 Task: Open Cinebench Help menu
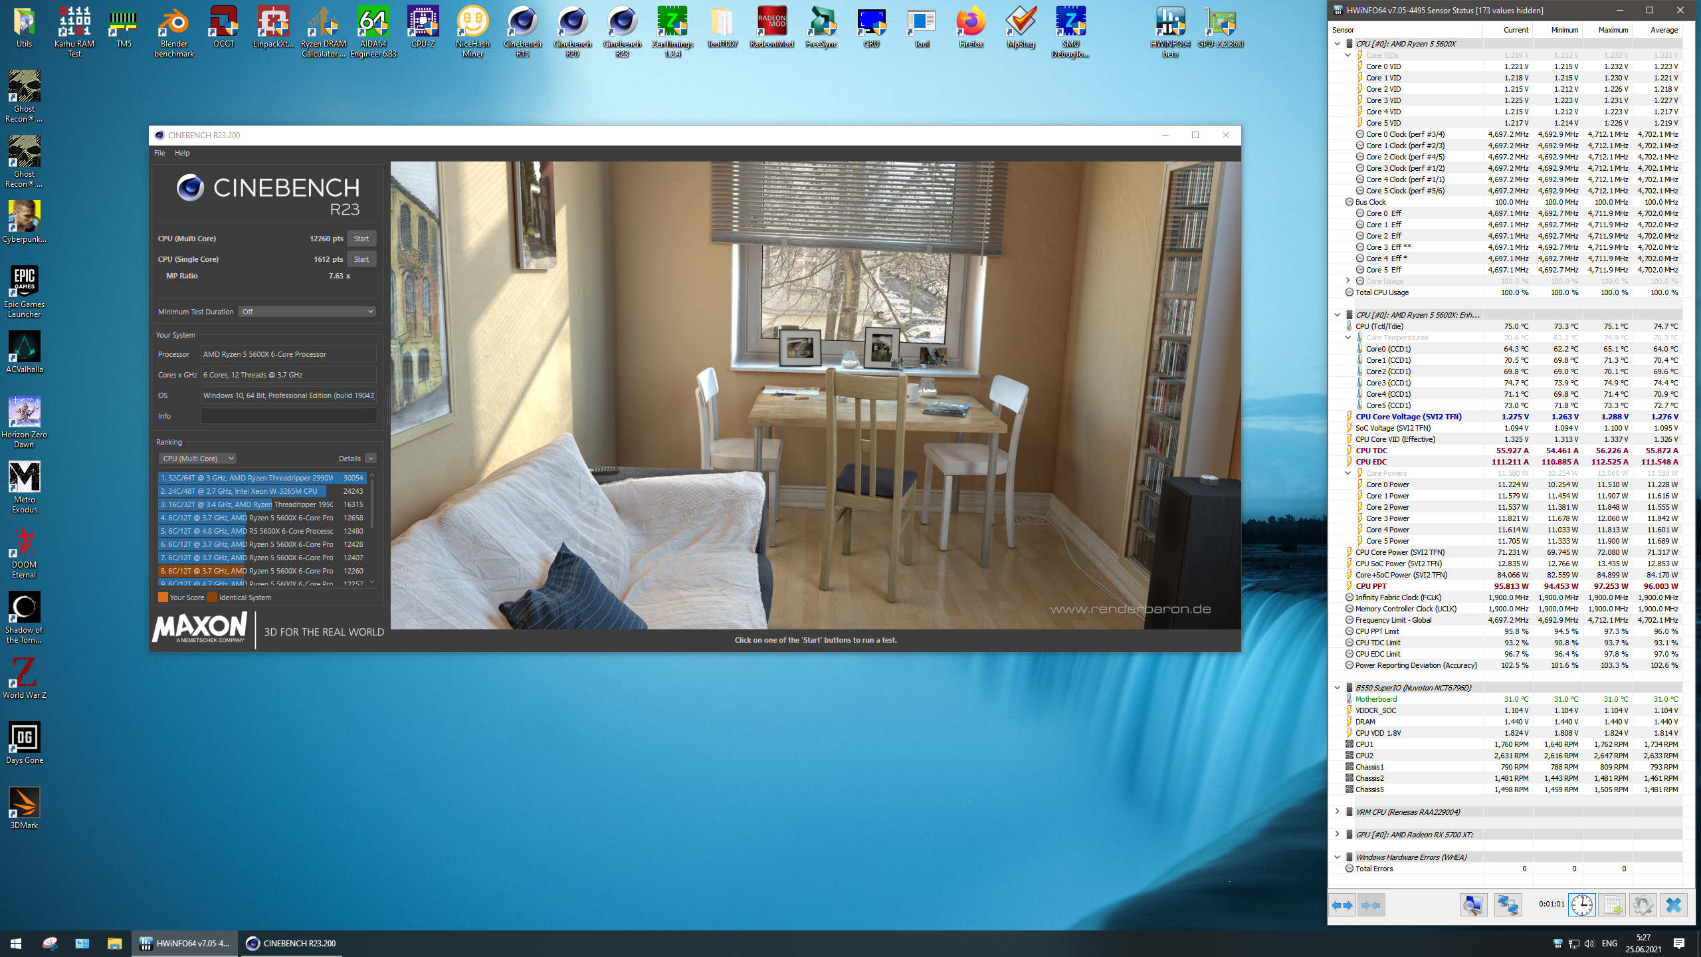click(182, 153)
